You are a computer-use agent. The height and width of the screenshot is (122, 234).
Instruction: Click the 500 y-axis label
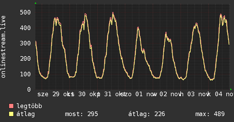(25, 12)
